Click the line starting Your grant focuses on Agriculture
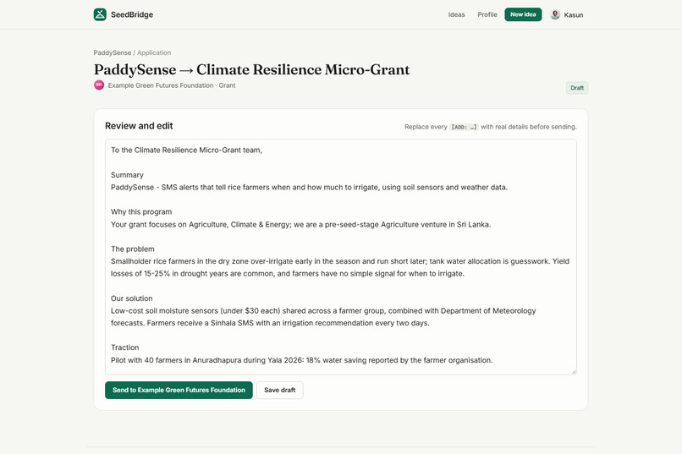The image size is (682, 454). pos(300,225)
